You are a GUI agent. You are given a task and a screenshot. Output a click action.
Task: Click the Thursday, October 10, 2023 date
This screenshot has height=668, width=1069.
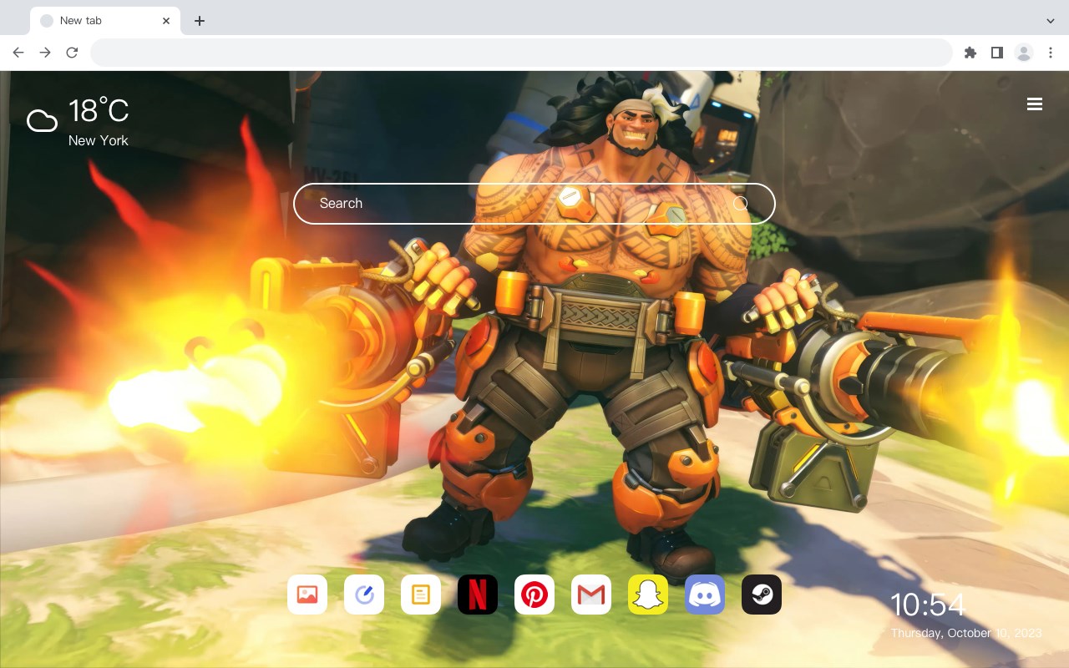coord(966,633)
